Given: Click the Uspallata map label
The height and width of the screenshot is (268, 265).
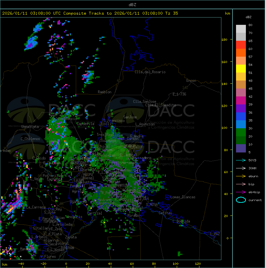Looking at the screenshot, I should pyautogui.click(x=30, y=127).
